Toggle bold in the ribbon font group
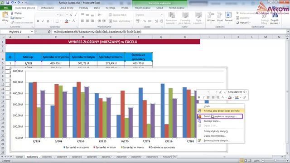This screenshot has height=163, width=290. pos(38,21)
